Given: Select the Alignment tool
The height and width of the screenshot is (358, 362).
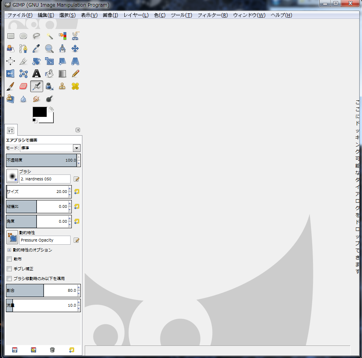Looking at the screenshot, I should click(x=11, y=61).
